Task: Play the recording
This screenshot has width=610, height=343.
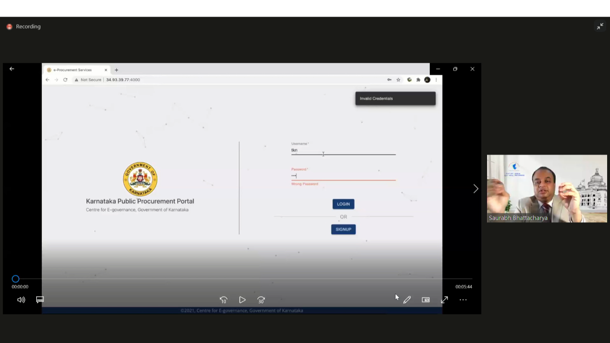Action: click(x=242, y=300)
